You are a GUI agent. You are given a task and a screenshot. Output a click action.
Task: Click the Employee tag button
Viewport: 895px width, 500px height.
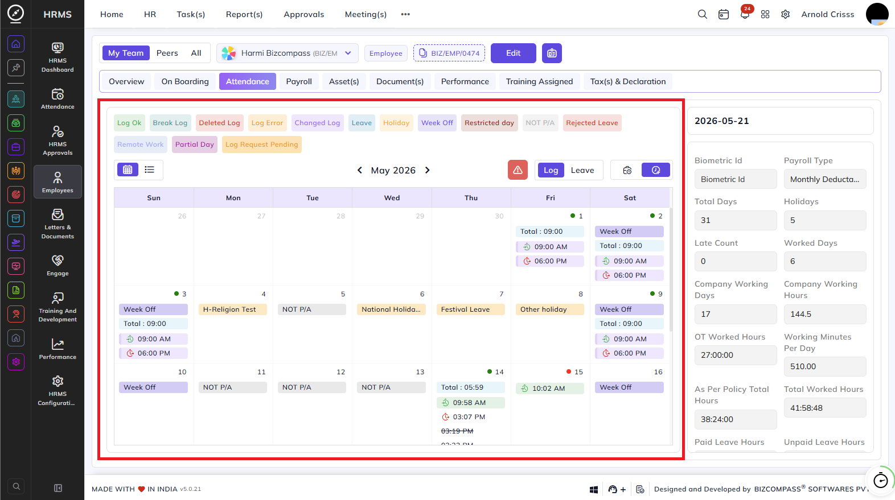click(x=386, y=53)
